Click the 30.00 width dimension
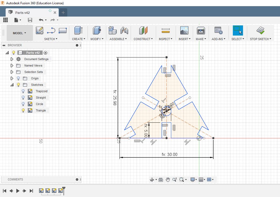Screen dimensions: 280x197 pyautogui.click(x=169, y=154)
